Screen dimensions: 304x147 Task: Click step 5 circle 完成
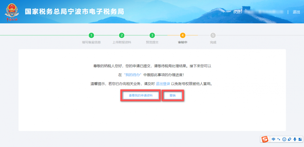click(213, 36)
